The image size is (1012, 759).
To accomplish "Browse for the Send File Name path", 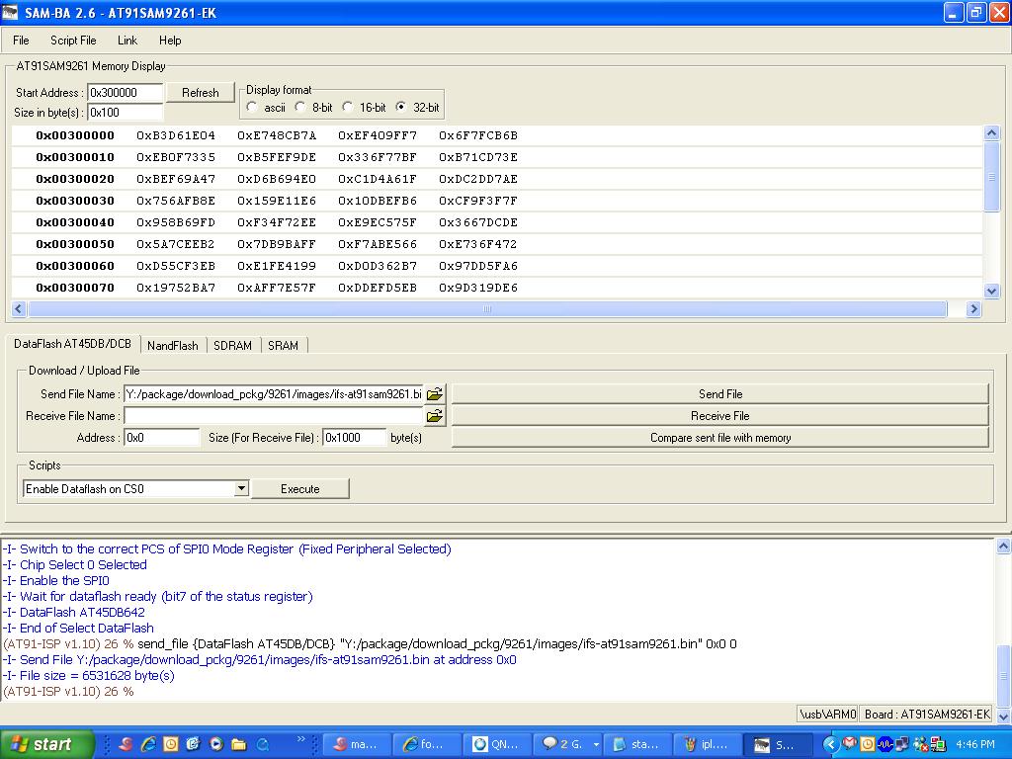I will coord(434,394).
